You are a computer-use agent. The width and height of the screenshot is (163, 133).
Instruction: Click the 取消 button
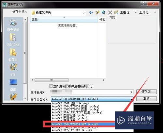(146, 99)
